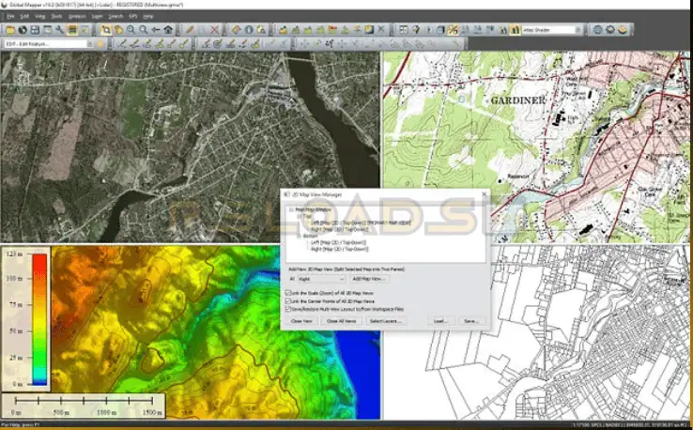The image size is (693, 430).
Task: Open the Search menu
Action: click(x=115, y=16)
